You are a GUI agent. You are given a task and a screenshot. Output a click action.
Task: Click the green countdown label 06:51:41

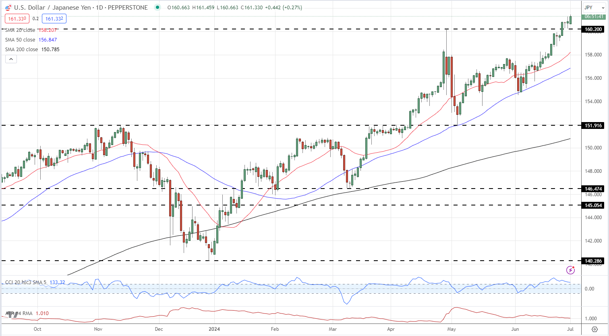594,17
